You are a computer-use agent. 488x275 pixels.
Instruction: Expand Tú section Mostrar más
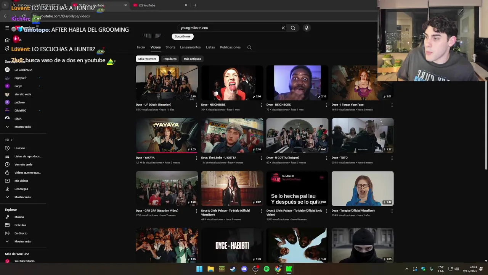coord(23,197)
